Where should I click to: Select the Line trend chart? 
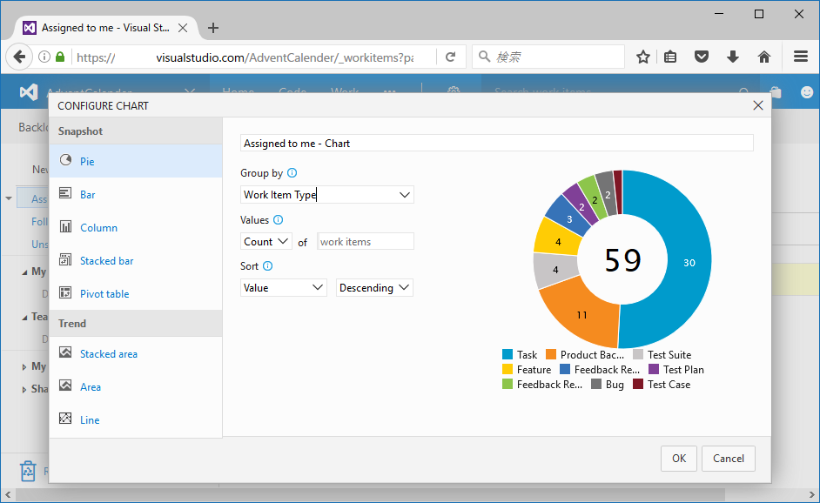coord(136,419)
